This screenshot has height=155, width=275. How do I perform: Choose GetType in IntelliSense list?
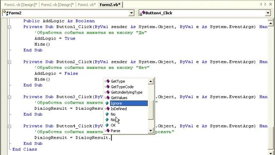pos(118,81)
